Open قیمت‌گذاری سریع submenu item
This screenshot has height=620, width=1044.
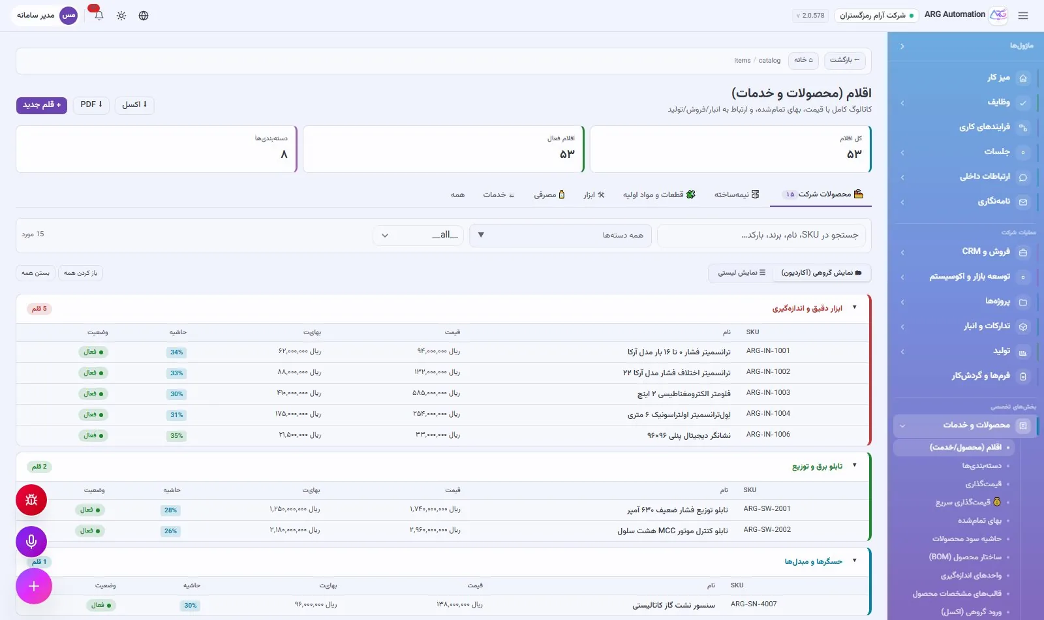tap(968, 503)
